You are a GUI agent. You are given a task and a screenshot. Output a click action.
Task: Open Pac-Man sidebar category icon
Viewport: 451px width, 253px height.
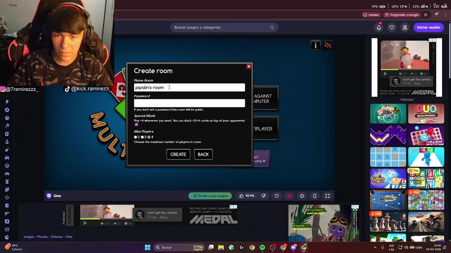[x=7, y=237]
